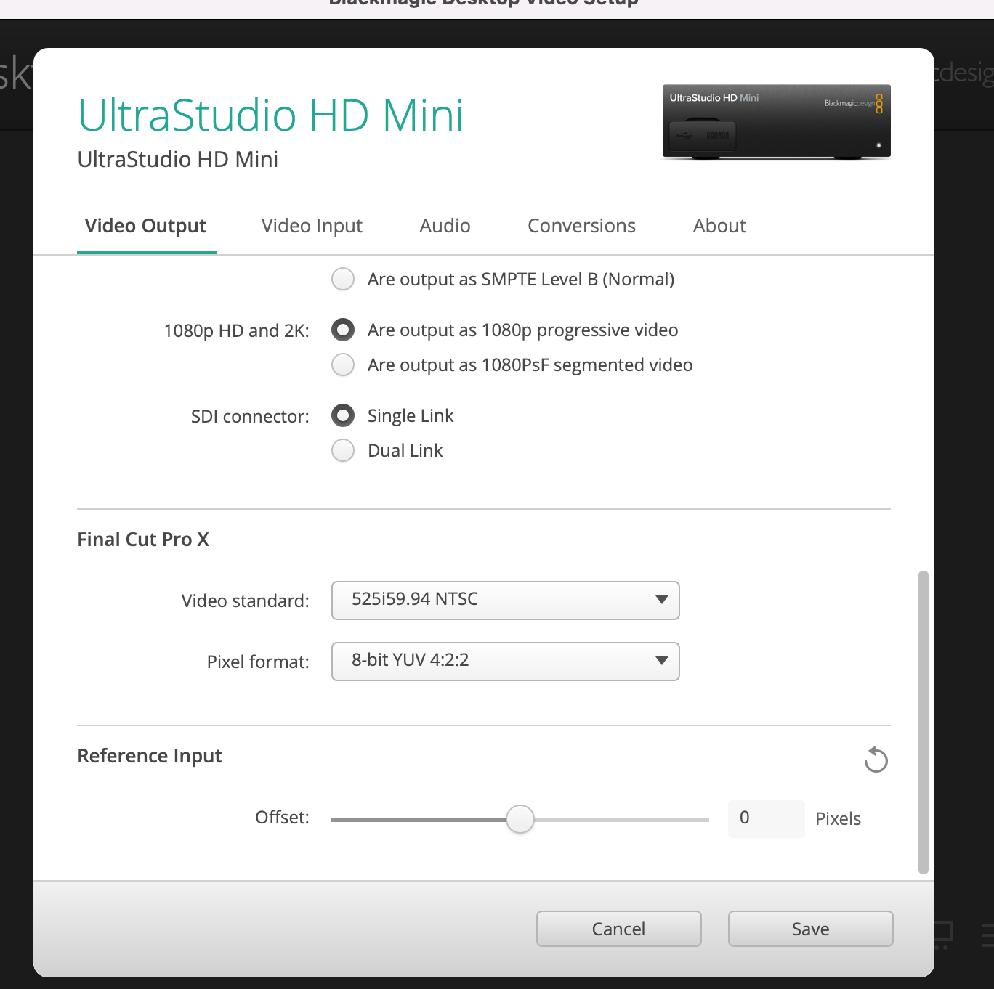Click the Final Cut Pro X heading
This screenshot has height=989, width=994.
(143, 540)
